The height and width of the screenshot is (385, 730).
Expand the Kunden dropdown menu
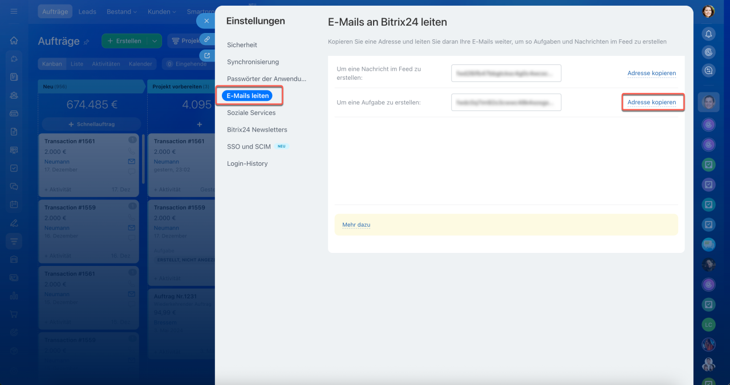[161, 11]
